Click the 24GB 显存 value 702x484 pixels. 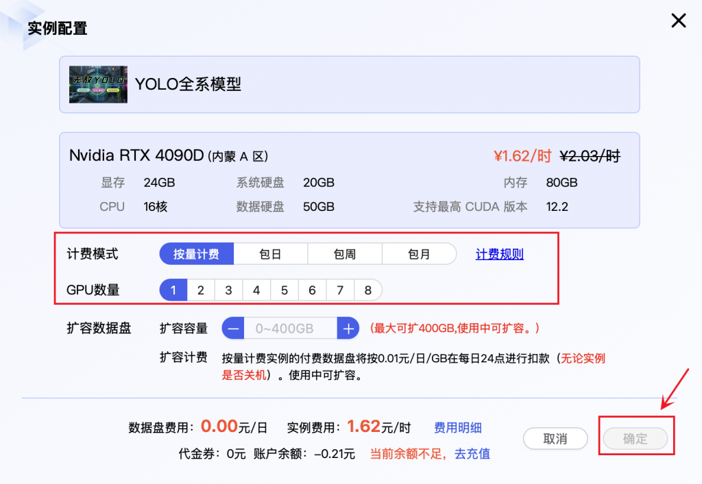(159, 182)
